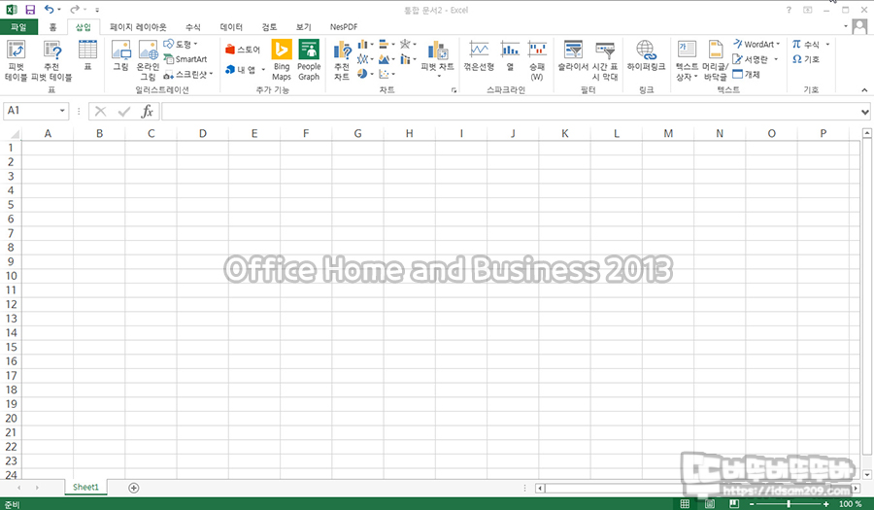Expand the Name Box dropdown

(x=62, y=111)
